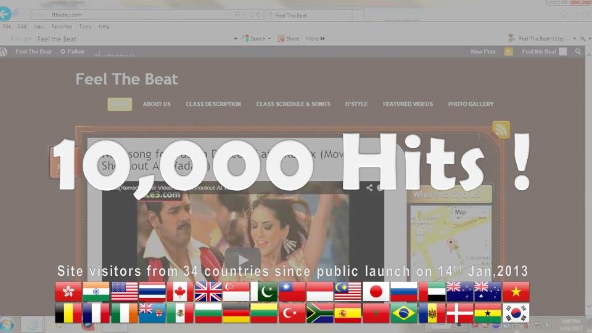The width and height of the screenshot is (592, 333).
Task: Open the Windows Start button
Action: tap(7, 324)
